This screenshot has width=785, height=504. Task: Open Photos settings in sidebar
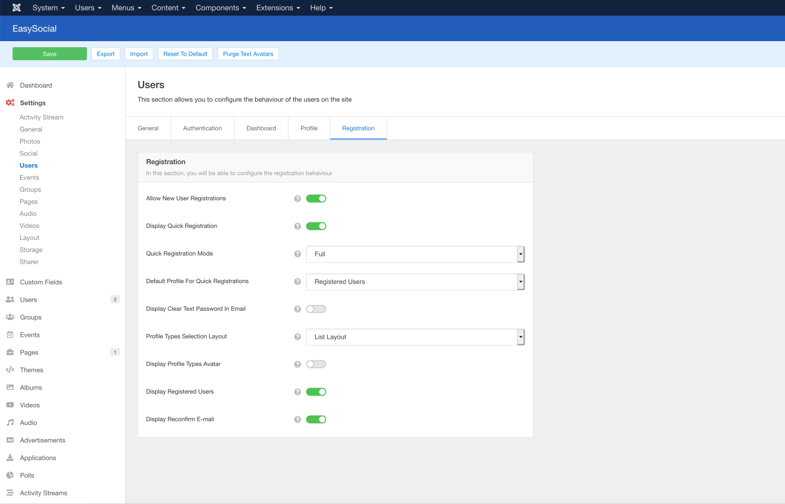click(x=30, y=142)
